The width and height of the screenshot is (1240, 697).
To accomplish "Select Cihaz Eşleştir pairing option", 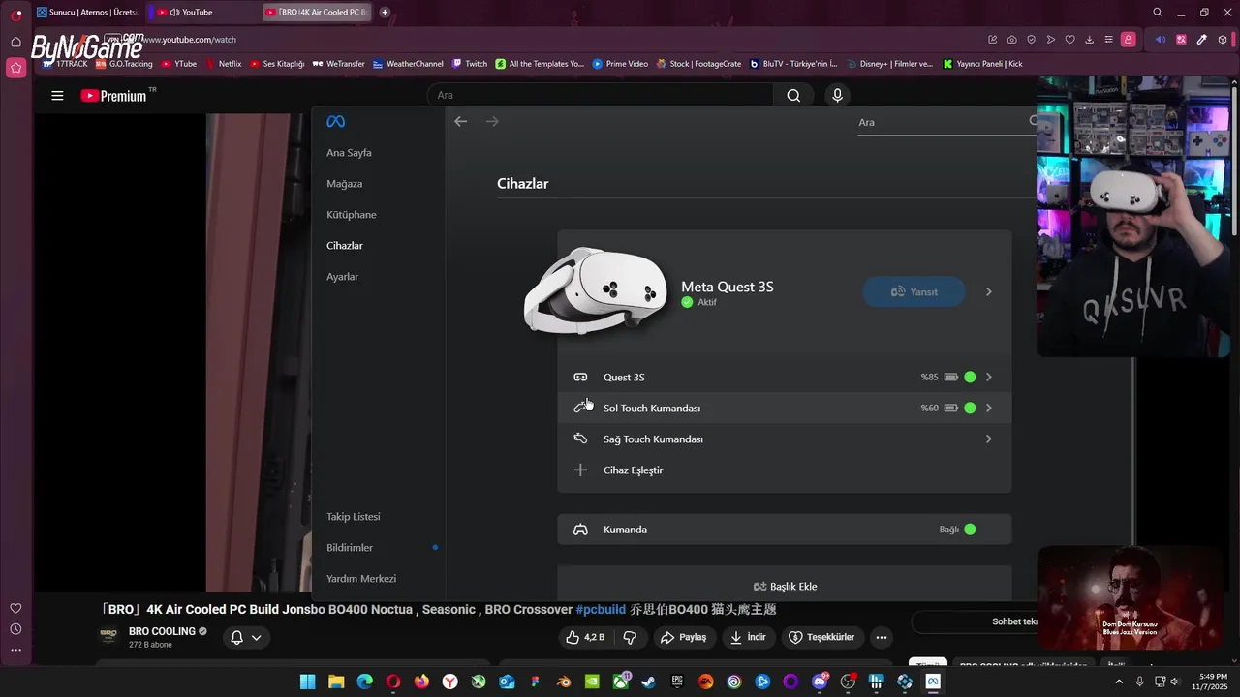I will point(784,470).
